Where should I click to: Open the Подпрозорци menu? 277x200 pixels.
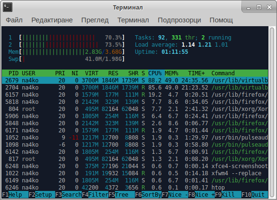(179, 20)
